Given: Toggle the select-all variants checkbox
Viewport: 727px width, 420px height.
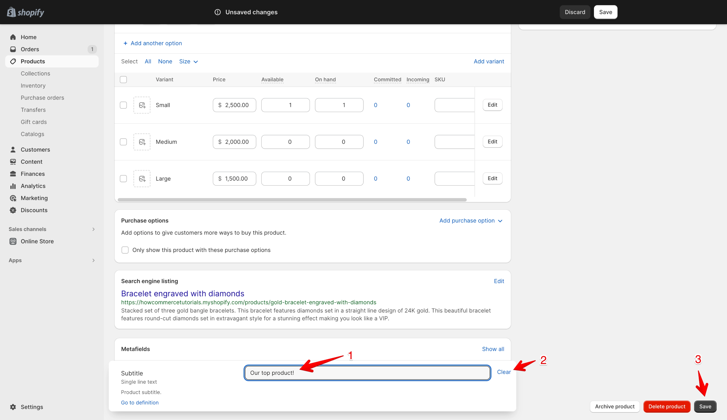Looking at the screenshot, I should click(x=123, y=79).
